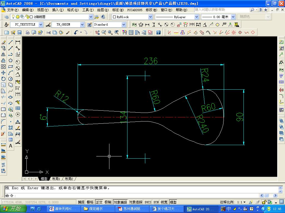285x213 pixels.
Task: Select the Circle draw tool
Action: click(x=11, y=79)
